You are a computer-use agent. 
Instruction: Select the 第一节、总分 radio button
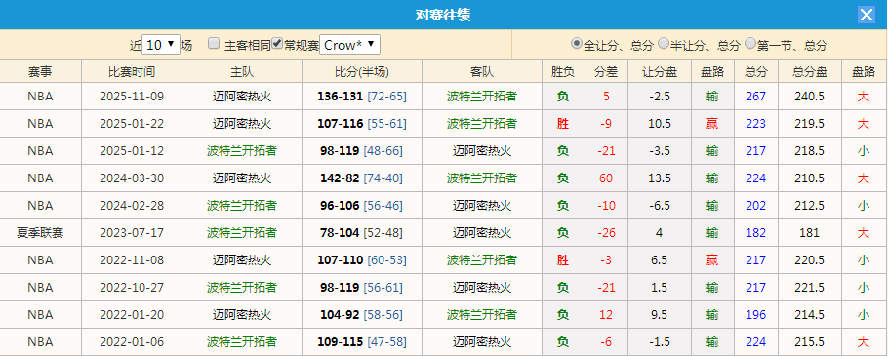[750, 44]
